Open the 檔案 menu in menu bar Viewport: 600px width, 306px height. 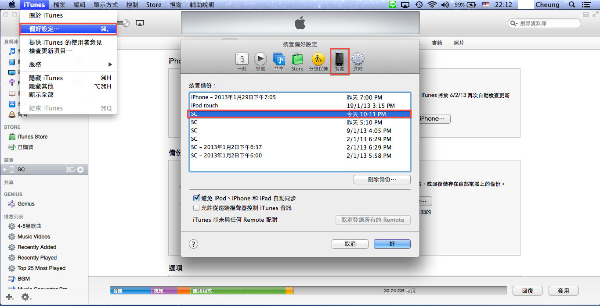coord(59,5)
